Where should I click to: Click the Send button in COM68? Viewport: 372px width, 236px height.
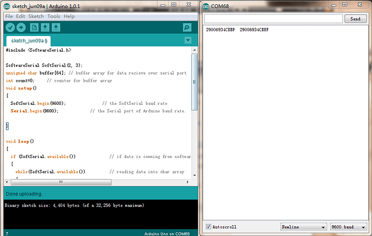(355, 19)
